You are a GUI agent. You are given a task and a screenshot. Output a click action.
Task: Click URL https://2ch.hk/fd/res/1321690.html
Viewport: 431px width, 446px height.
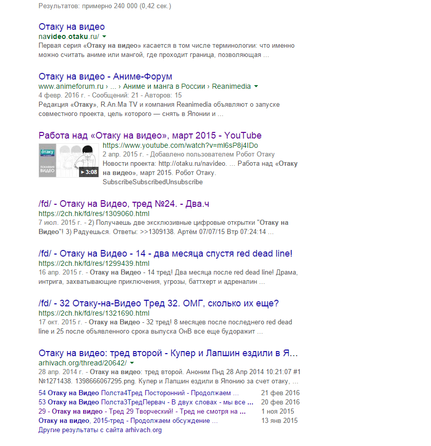(94, 313)
